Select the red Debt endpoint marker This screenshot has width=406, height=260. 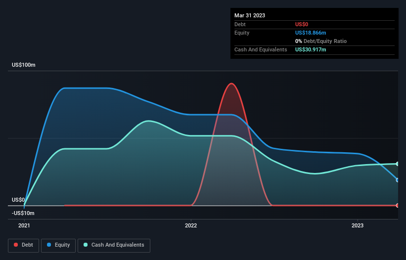pyautogui.click(x=398, y=206)
